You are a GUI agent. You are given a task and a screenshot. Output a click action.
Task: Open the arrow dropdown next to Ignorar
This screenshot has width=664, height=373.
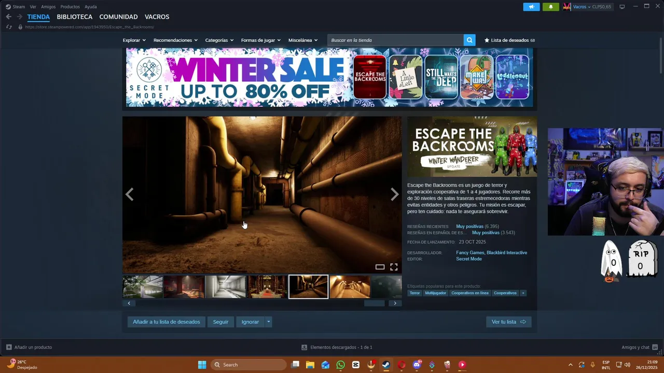(268, 322)
